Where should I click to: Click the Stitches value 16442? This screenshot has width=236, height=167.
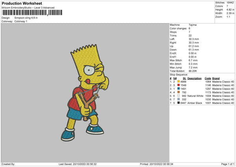tap(230, 3)
